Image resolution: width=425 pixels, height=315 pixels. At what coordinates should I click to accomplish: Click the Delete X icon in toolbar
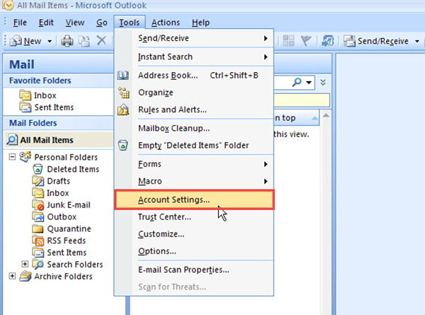click(101, 41)
